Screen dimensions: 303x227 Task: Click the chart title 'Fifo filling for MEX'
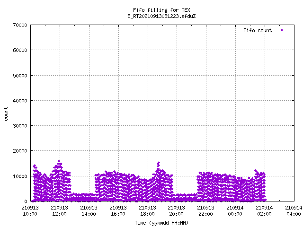tap(161, 10)
